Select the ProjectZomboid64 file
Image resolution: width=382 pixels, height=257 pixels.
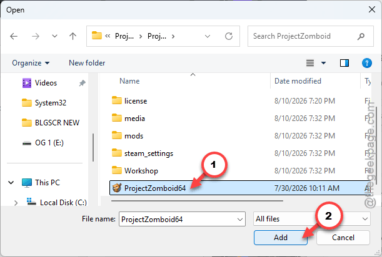tap(240, 188)
